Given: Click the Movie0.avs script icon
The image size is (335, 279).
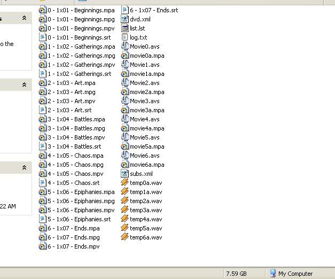Looking at the screenshot, I should pos(125,46).
